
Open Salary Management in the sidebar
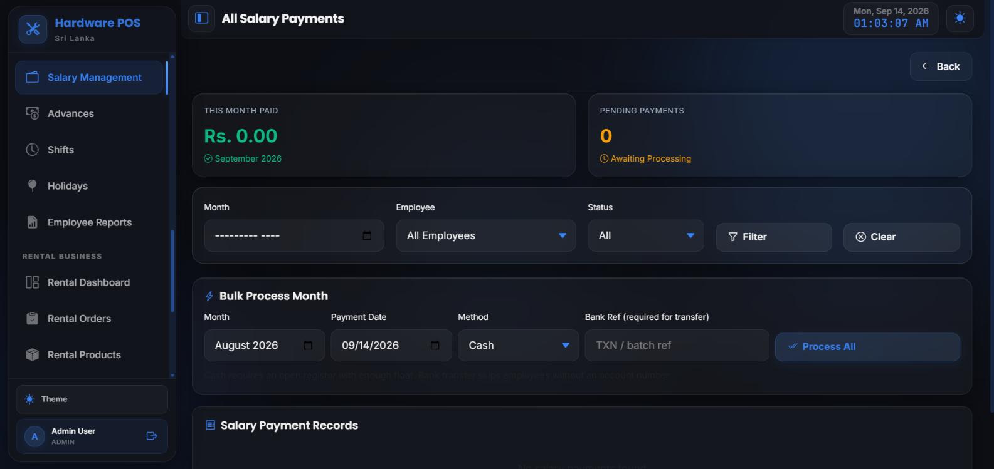click(x=89, y=78)
